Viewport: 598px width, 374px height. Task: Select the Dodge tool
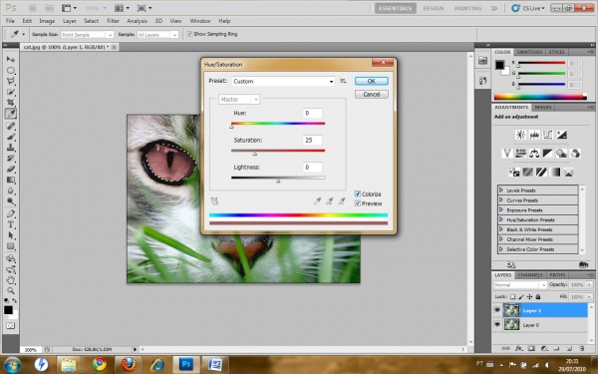pos(11,201)
